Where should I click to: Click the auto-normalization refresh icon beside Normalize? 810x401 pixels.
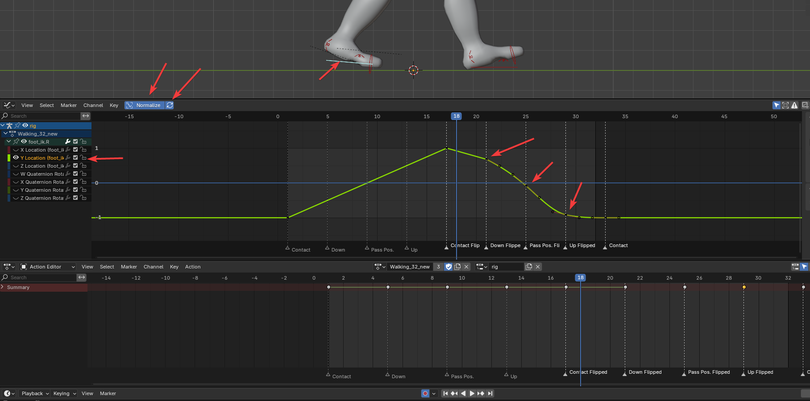coord(170,105)
